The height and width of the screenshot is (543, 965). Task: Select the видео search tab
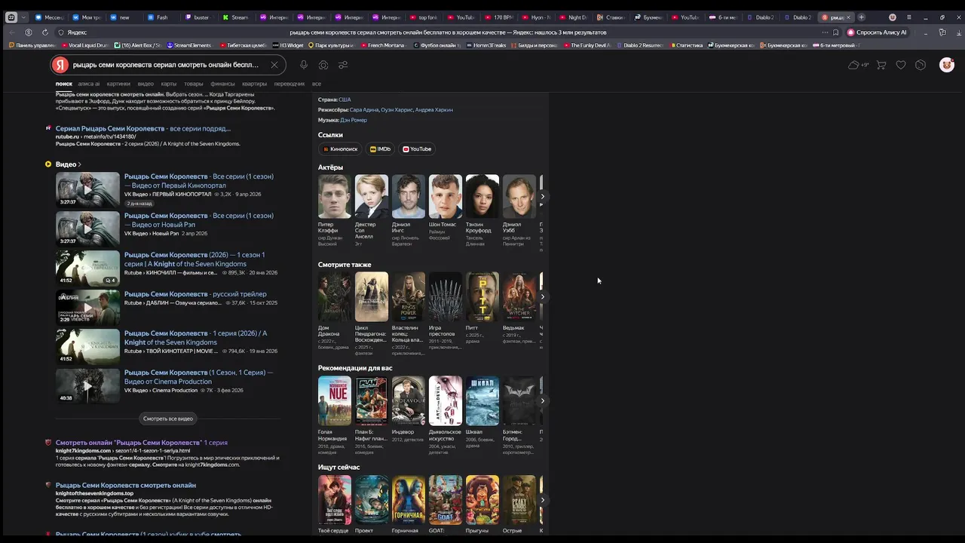(x=146, y=84)
